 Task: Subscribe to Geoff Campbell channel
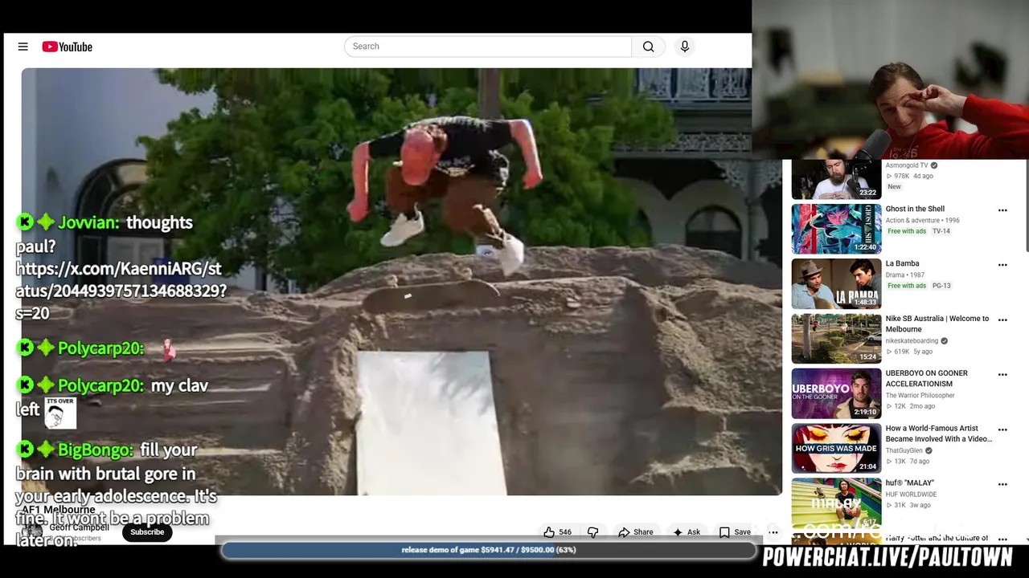click(147, 532)
